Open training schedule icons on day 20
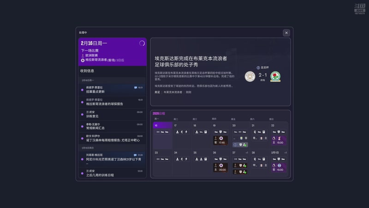This screenshot has width=369, height=208. coord(240,132)
